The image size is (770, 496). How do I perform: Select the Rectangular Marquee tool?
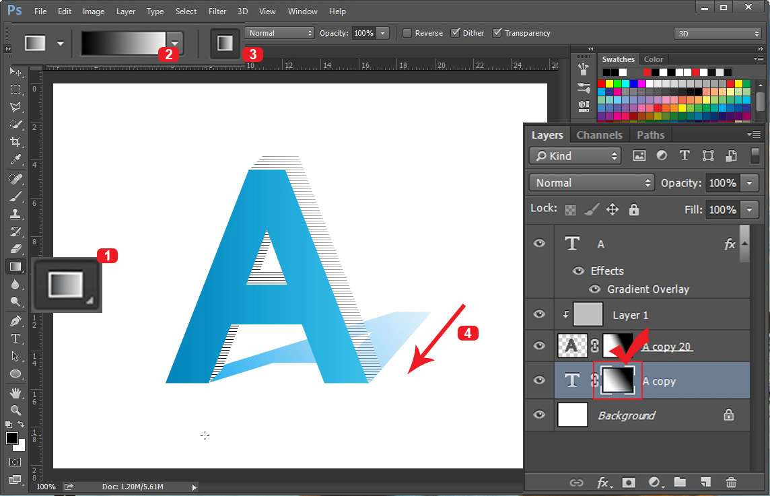(15, 90)
